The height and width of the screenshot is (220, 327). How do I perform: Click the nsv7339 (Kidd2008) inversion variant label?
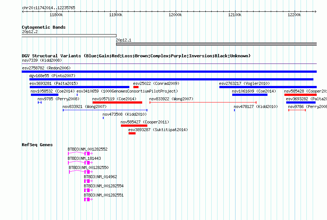[42, 60]
